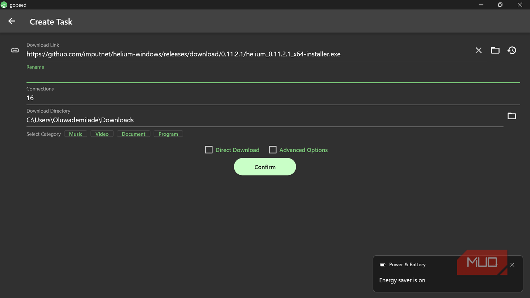Click the Power & Battery notification icon

coord(382,265)
